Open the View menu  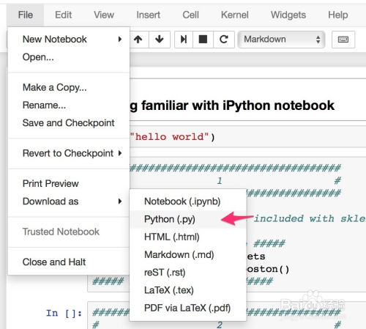[x=104, y=15]
